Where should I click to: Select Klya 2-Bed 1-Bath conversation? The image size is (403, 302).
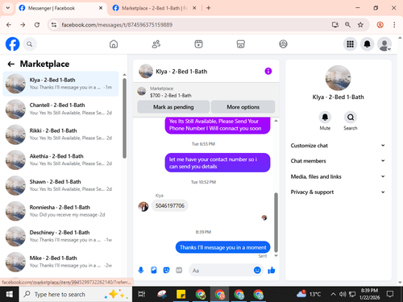60,84
